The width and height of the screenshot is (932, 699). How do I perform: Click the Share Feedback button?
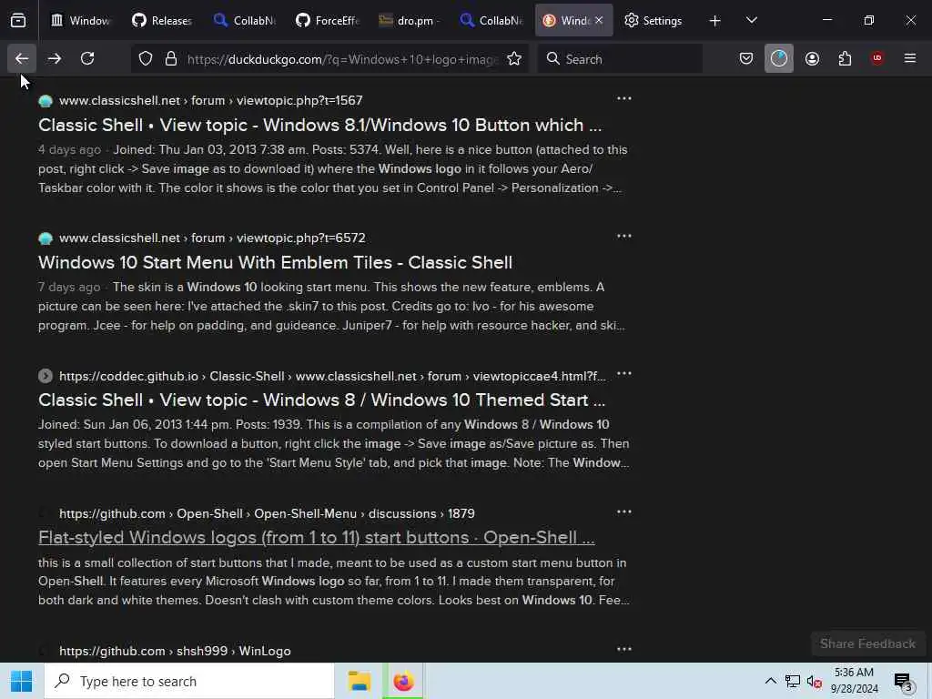[867, 643]
